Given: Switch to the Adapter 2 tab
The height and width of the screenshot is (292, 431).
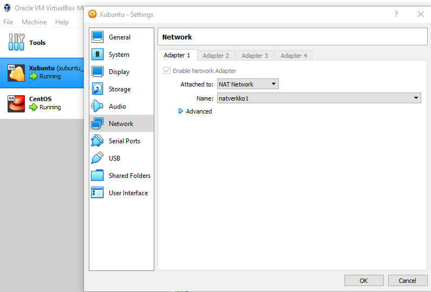Looking at the screenshot, I should [x=216, y=56].
